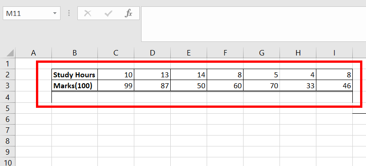The image size is (366, 166).
Task: Click the Enter checkmark formula bar icon
Action: (x=108, y=14)
